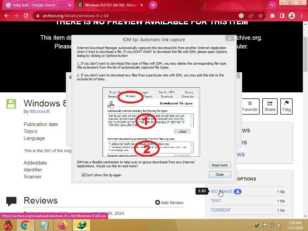This screenshot has height=231, width=308.
Task: Close the IDM tip dialog with X
Action: coord(230,38)
